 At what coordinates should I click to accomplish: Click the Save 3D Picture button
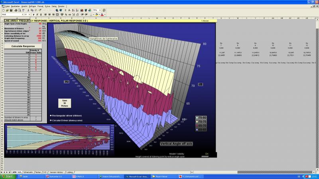pos(64,103)
